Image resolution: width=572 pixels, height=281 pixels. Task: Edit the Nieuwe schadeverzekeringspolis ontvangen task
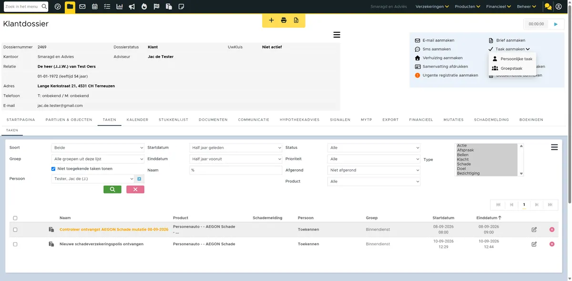click(x=534, y=244)
